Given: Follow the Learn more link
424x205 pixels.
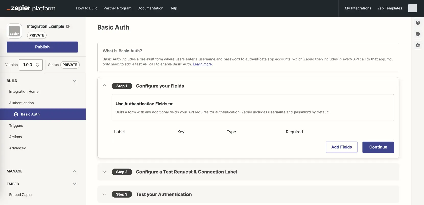Looking at the screenshot, I should click(x=202, y=64).
